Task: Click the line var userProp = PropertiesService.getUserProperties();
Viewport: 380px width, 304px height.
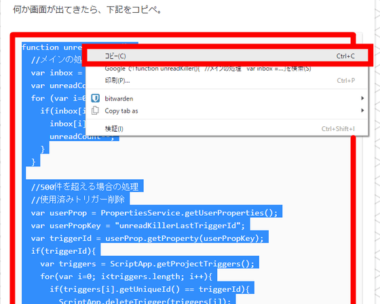Action: pyautogui.click(x=154, y=212)
